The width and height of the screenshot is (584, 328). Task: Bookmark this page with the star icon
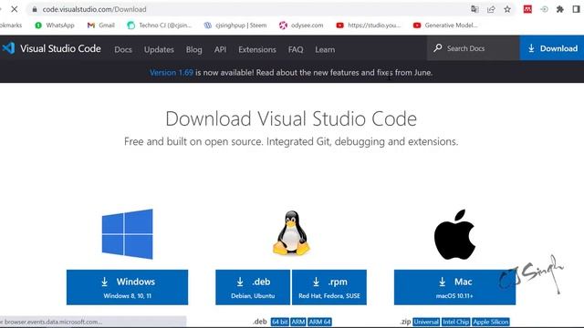(x=507, y=9)
